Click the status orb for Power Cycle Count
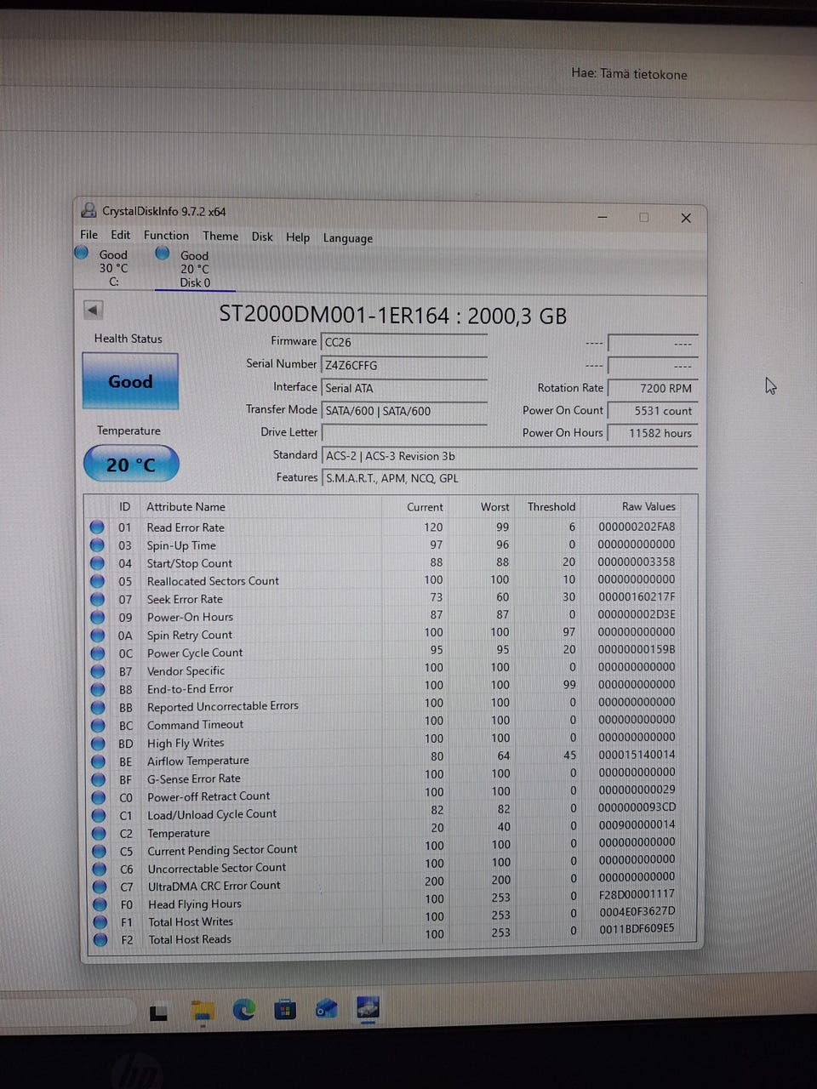Screen dimensions: 817x1089 pos(98,653)
